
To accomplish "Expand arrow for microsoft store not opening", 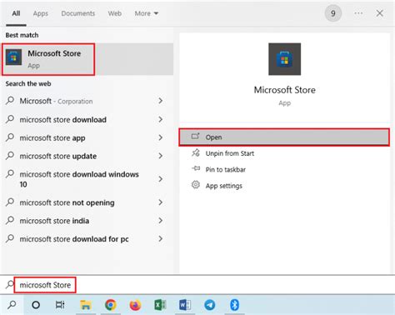I will click(161, 202).
